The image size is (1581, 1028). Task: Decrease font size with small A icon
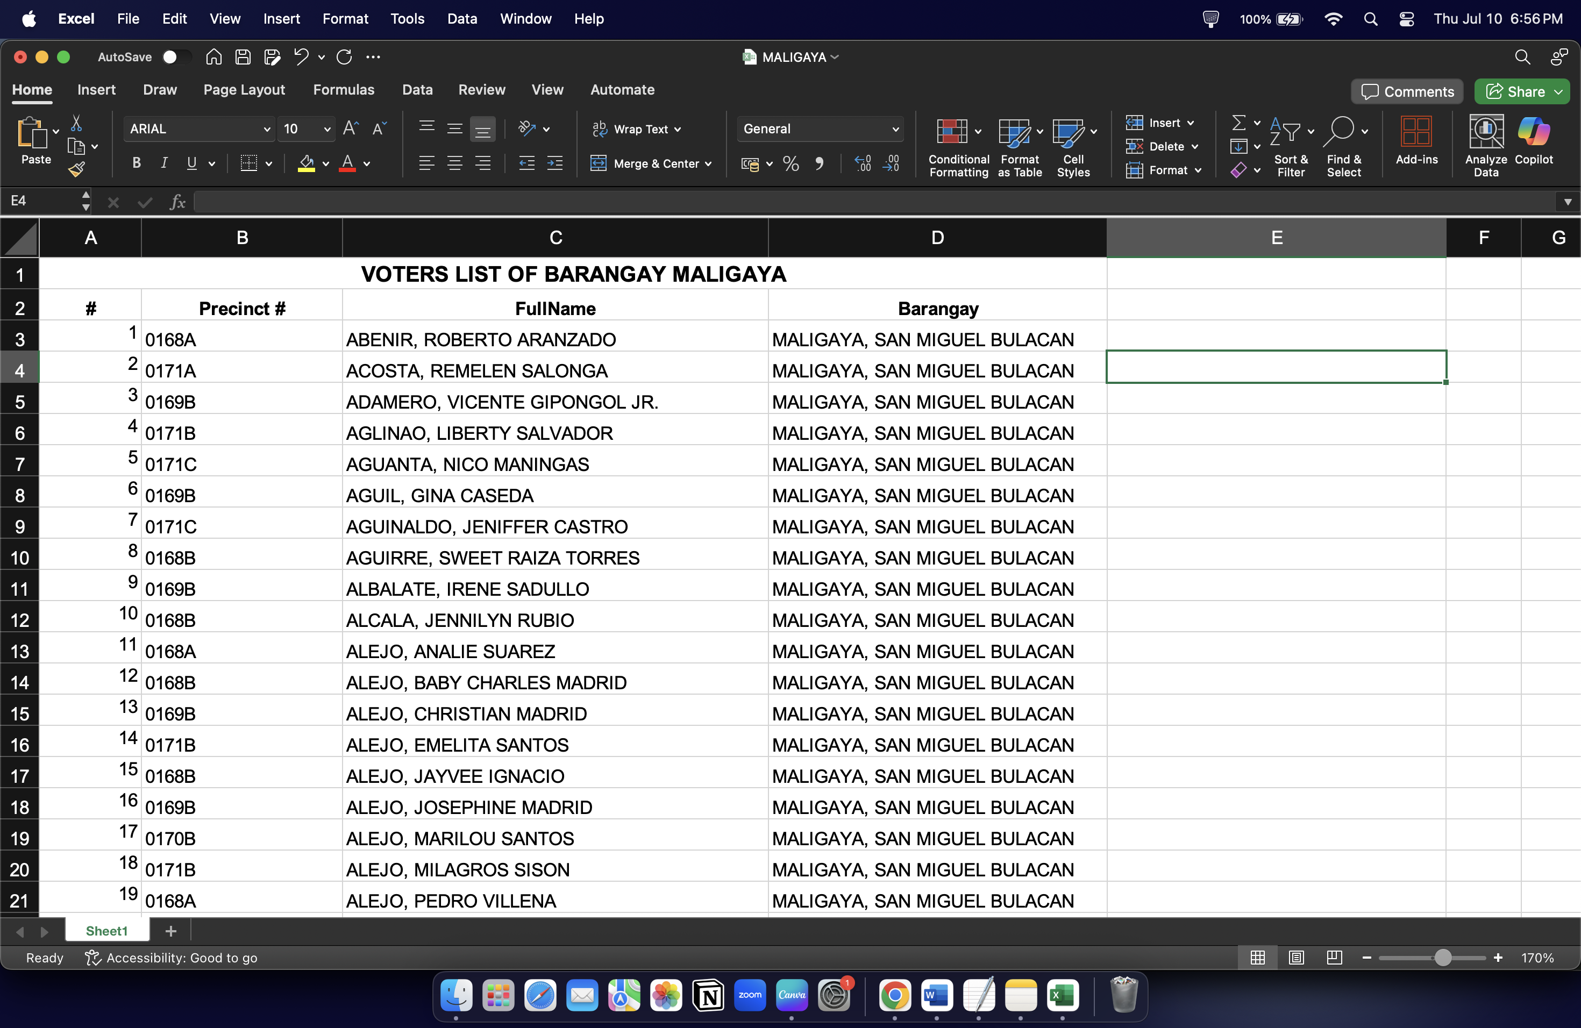coord(379,129)
